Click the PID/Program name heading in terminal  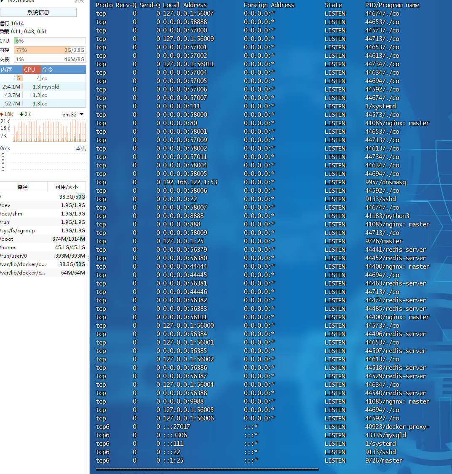click(392, 5)
